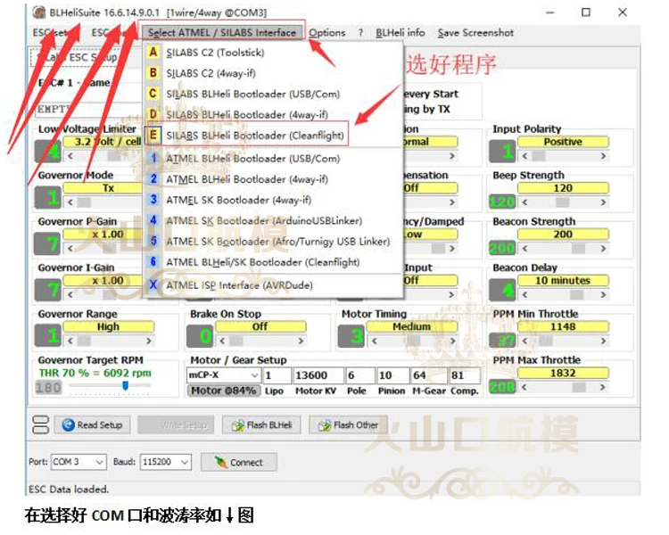The height and width of the screenshot is (535, 669).
Task: Click the Motor KV field showing 13600
Action: pyautogui.click(x=318, y=375)
